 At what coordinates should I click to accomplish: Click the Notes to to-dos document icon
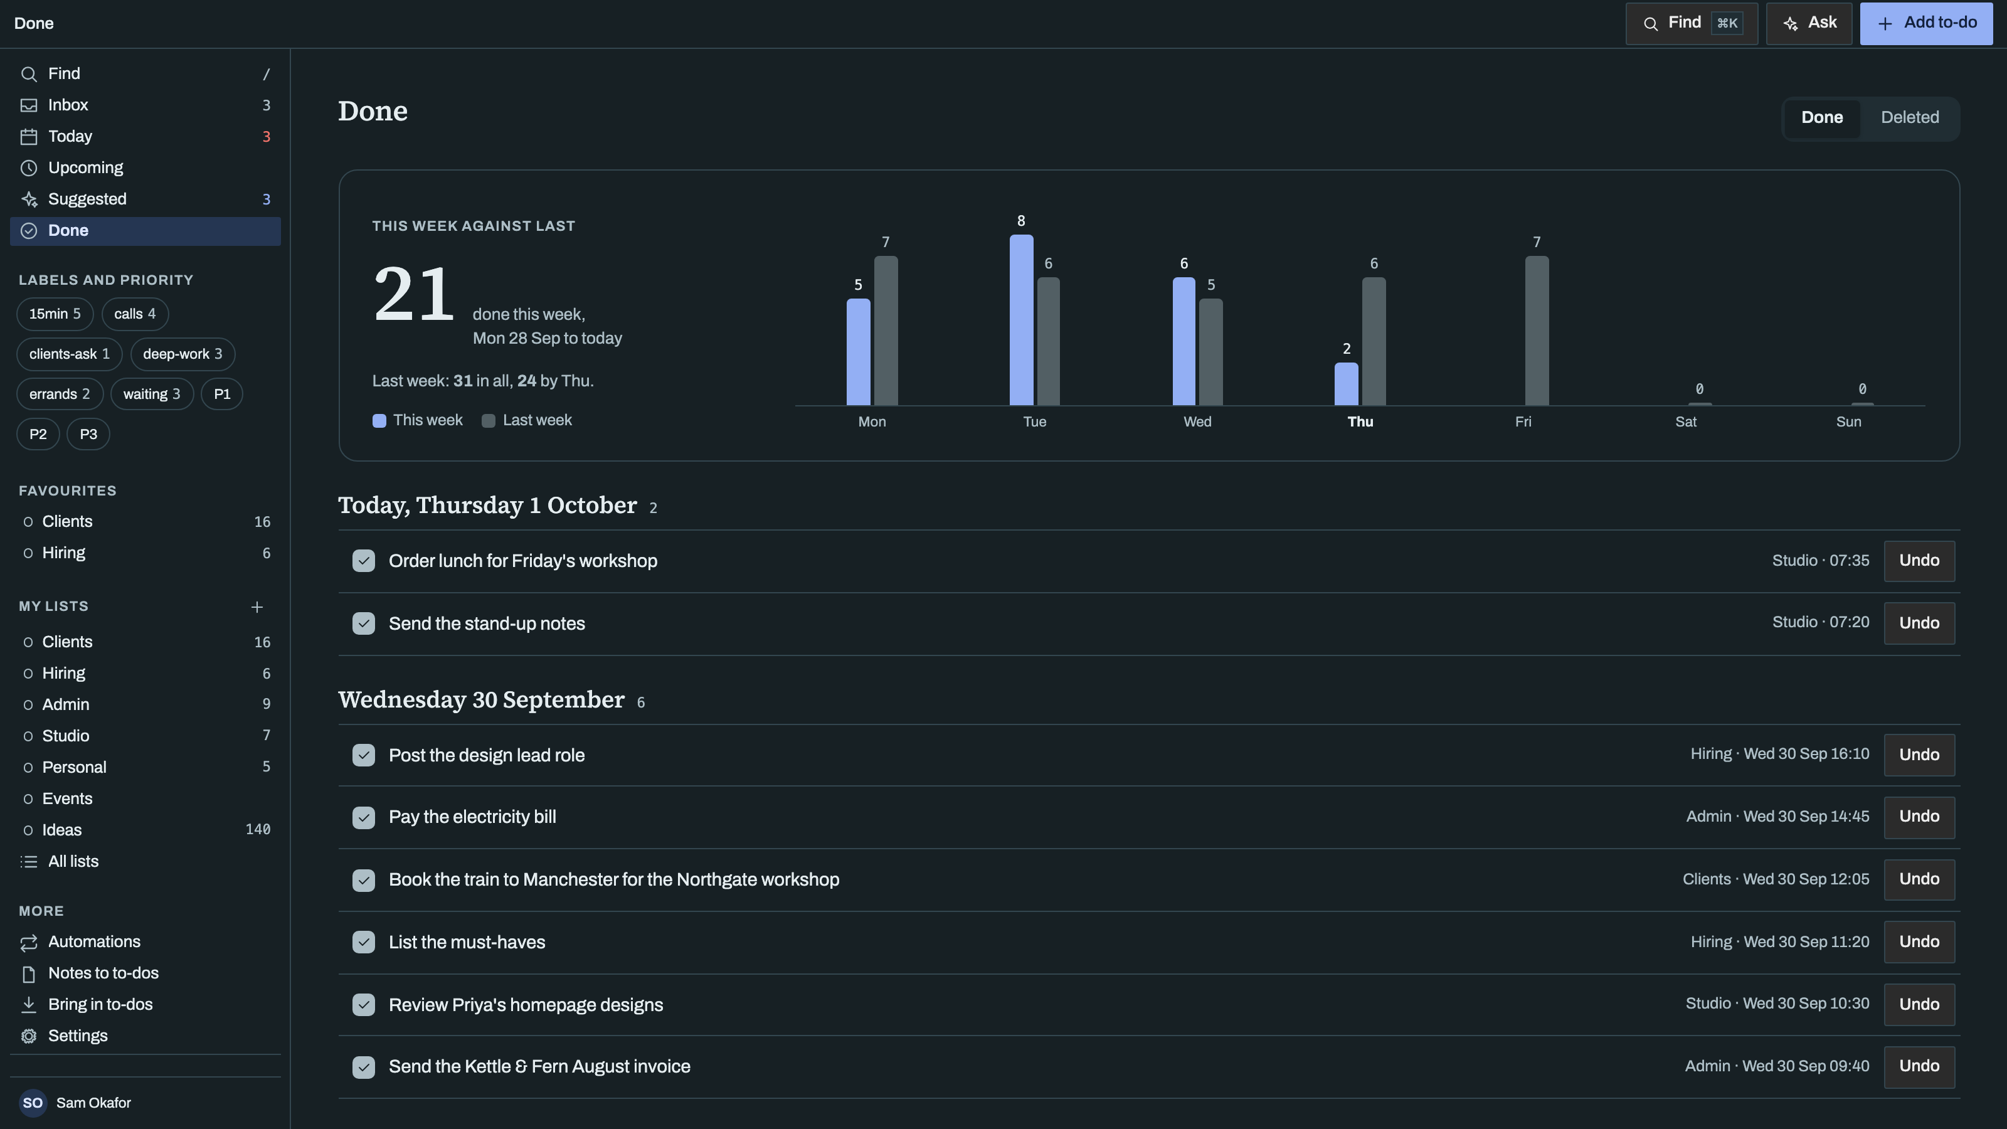tap(29, 974)
